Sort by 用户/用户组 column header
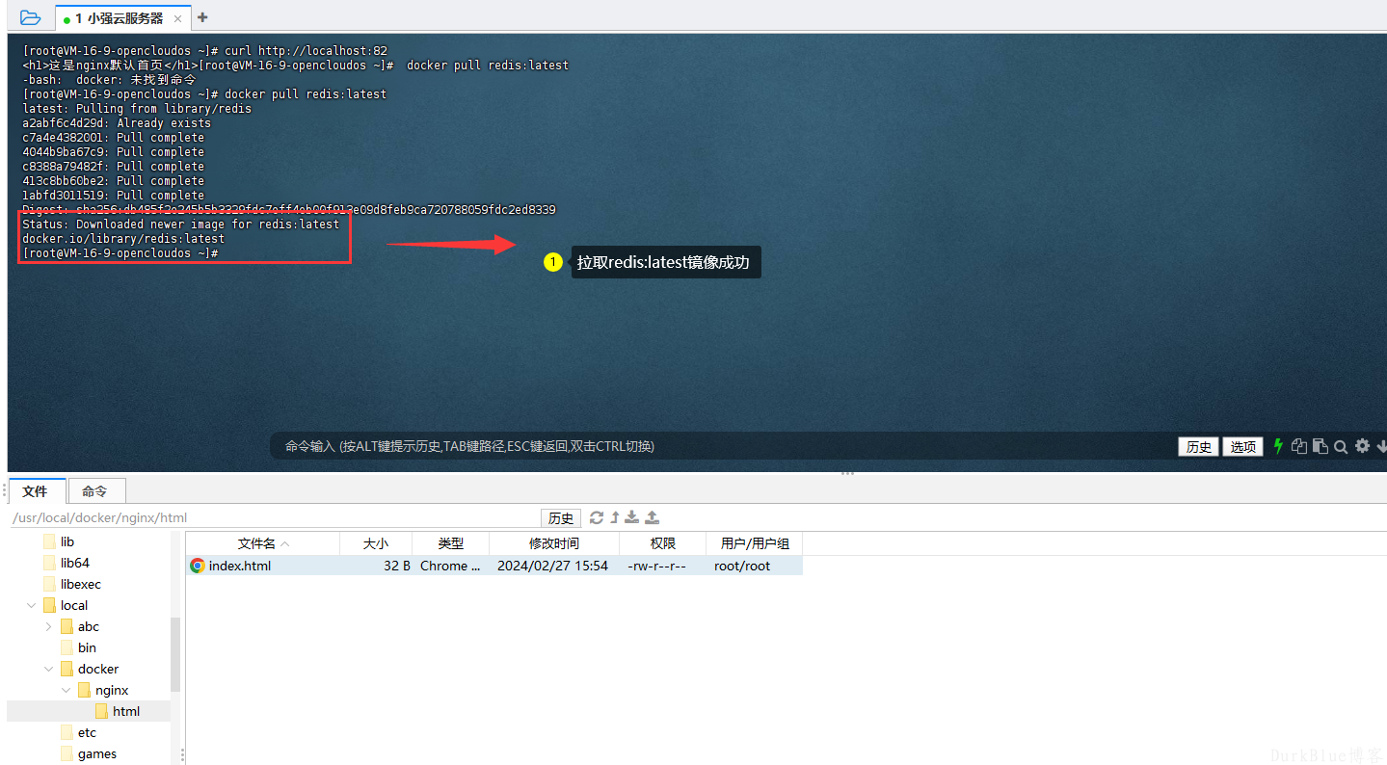 point(755,544)
